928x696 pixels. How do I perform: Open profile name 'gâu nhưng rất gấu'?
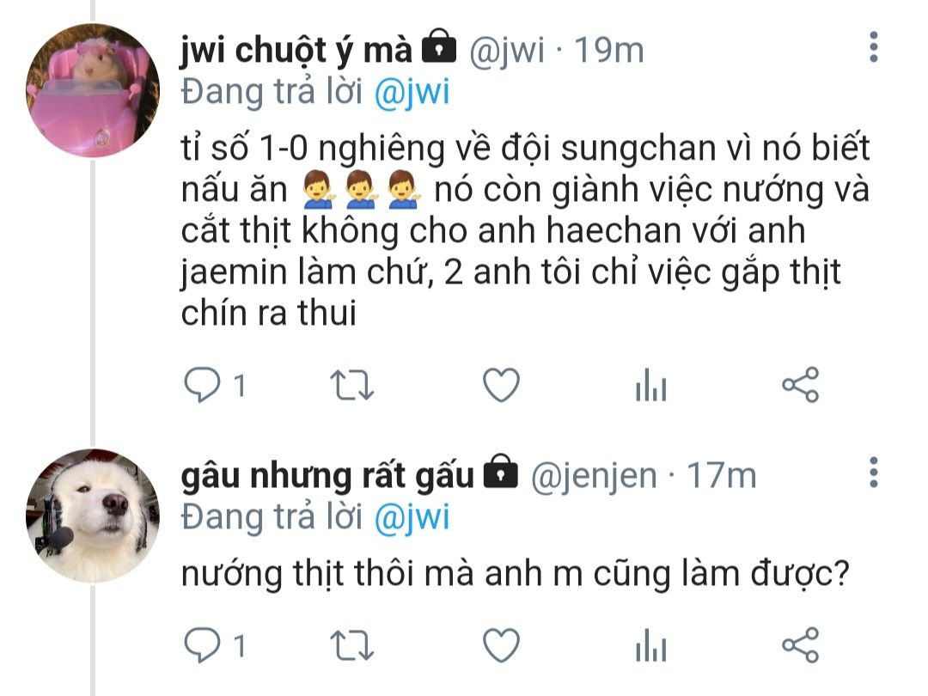[x=327, y=476]
